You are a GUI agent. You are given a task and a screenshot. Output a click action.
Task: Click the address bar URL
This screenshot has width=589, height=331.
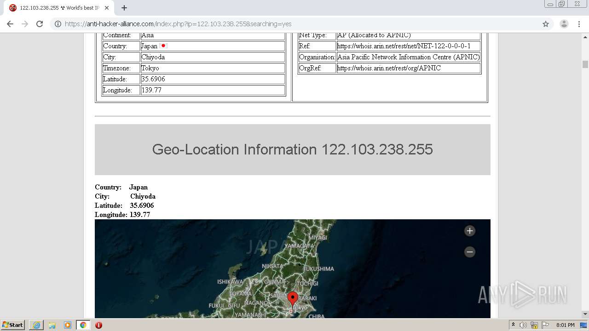click(178, 24)
